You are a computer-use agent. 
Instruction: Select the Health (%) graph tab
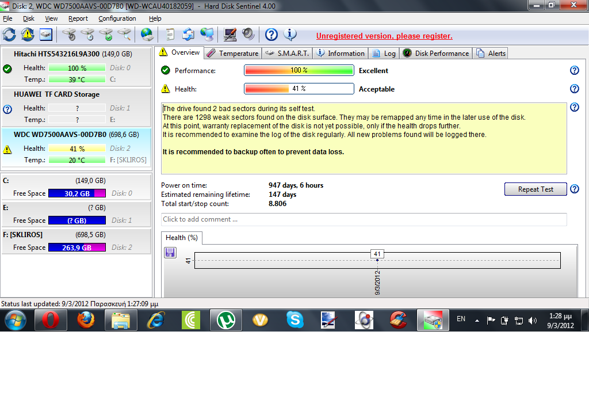[182, 238]
